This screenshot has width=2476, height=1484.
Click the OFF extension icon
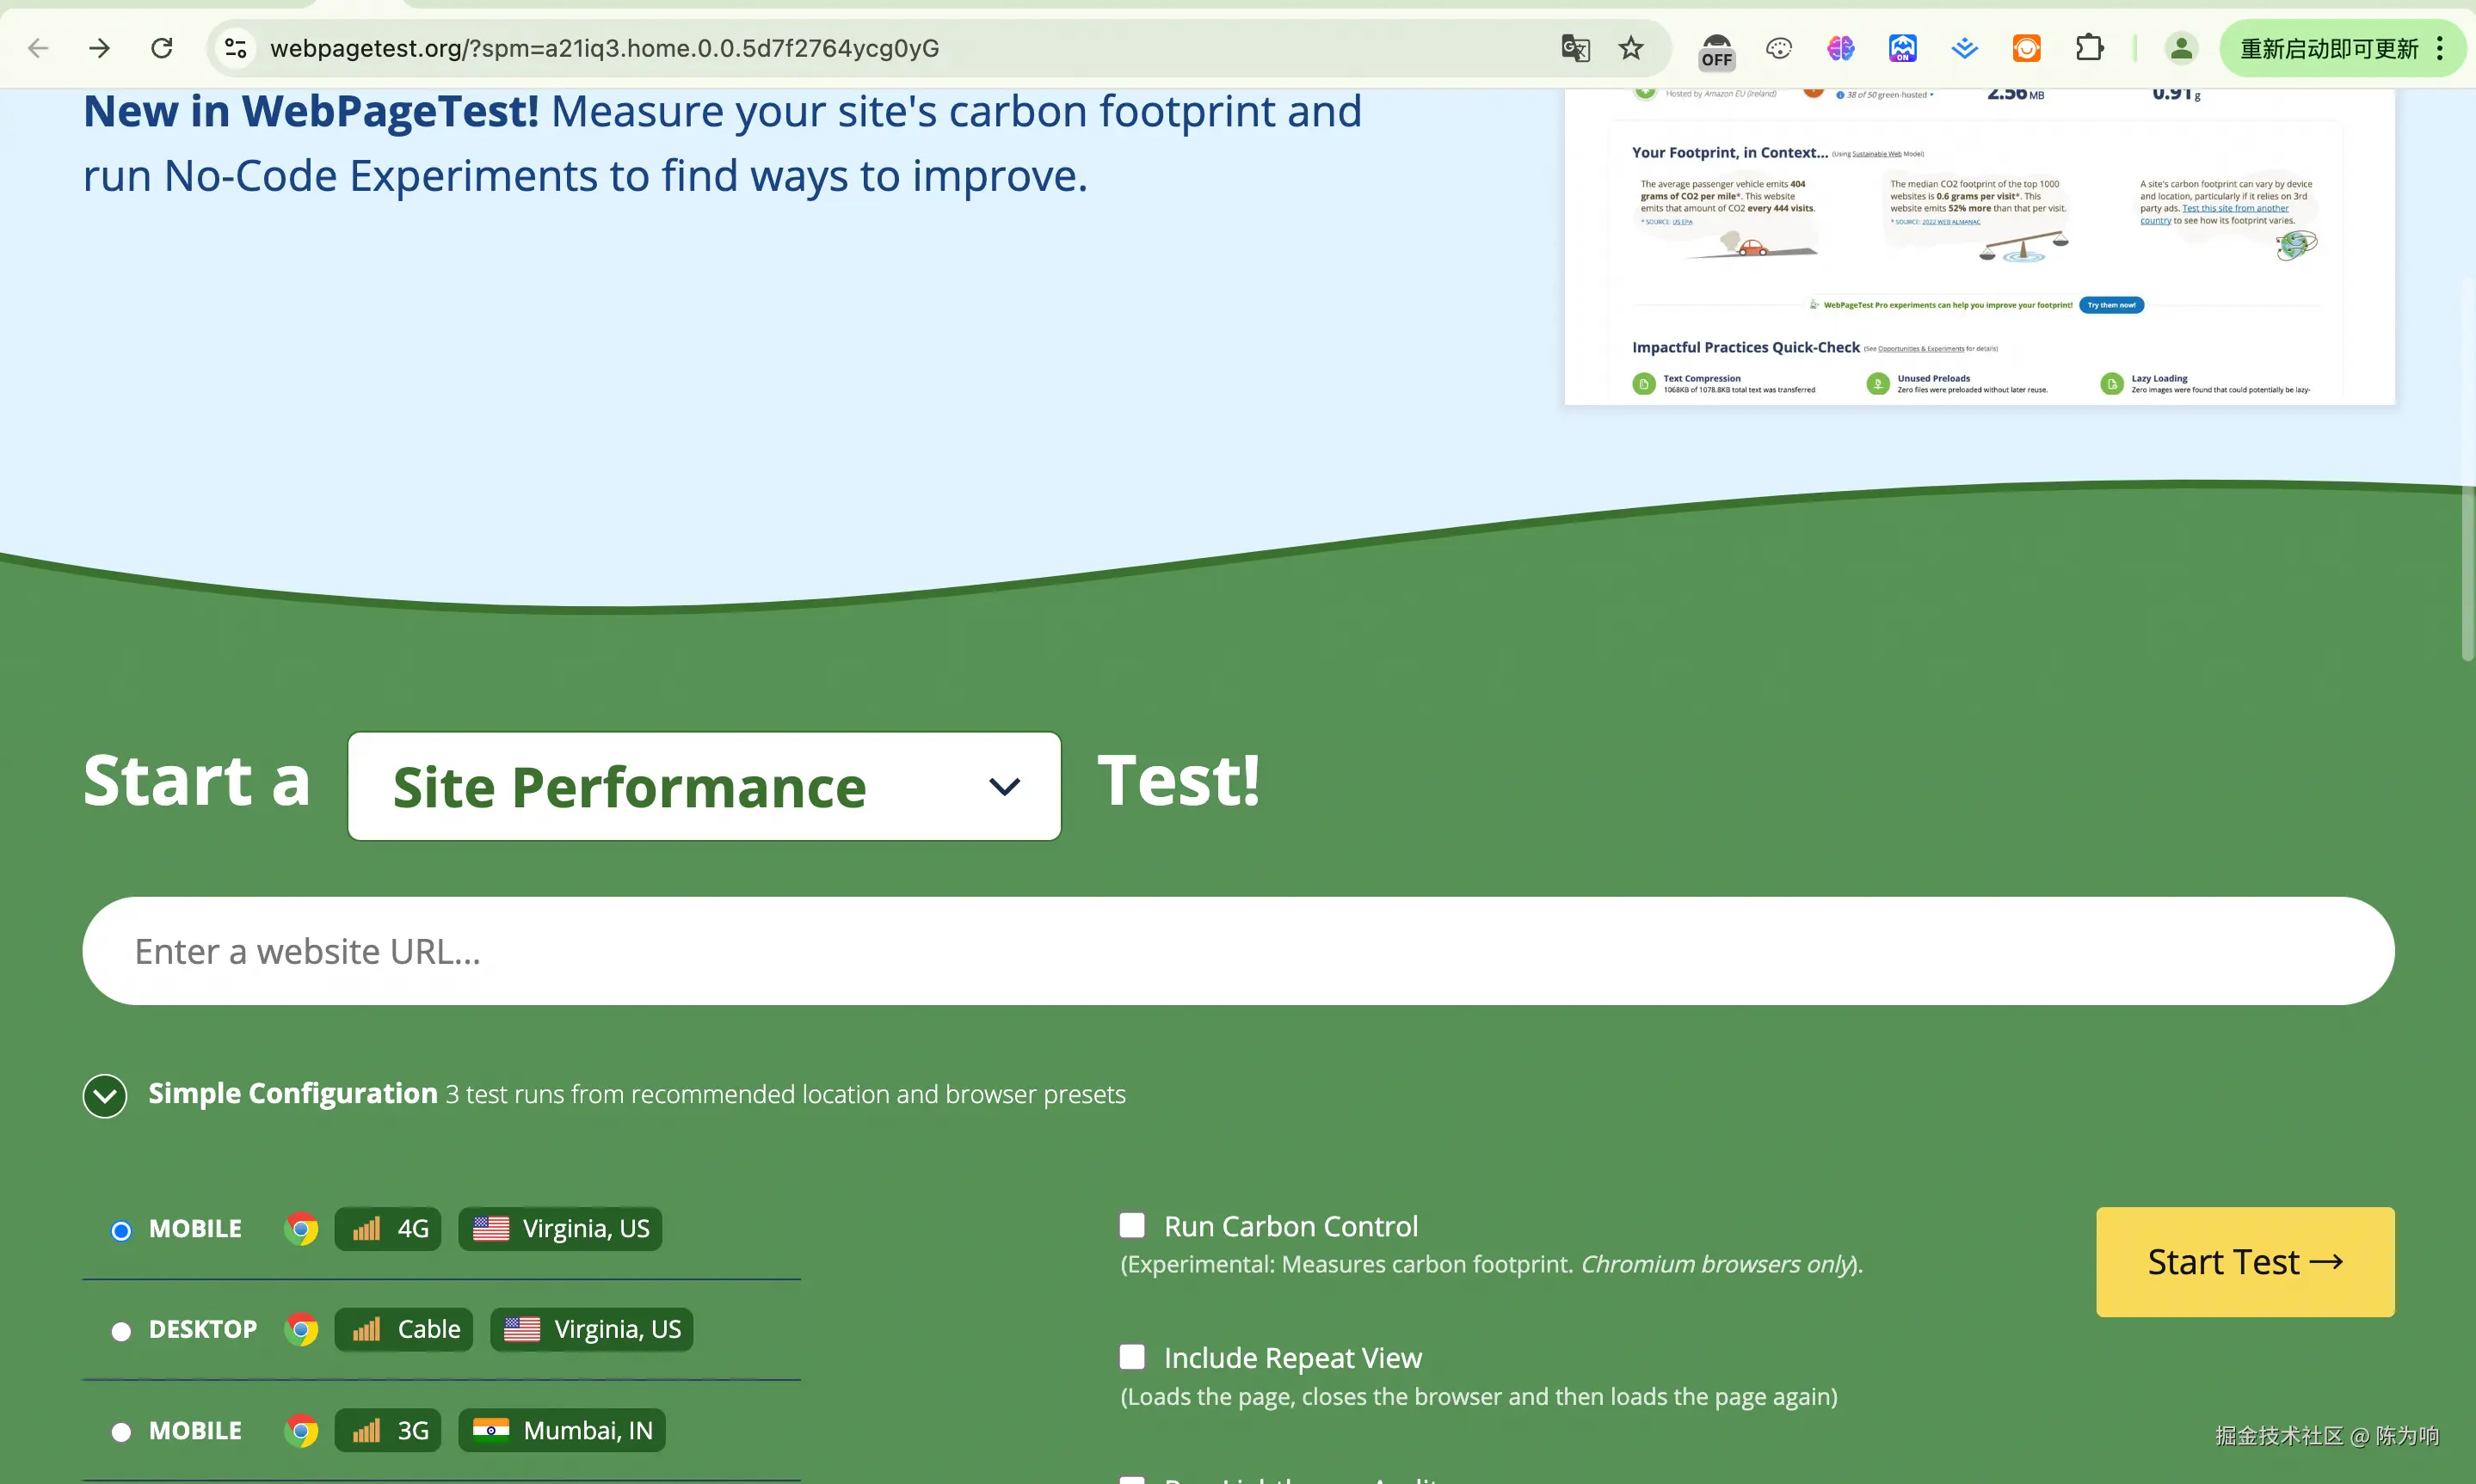[1715, 50]
